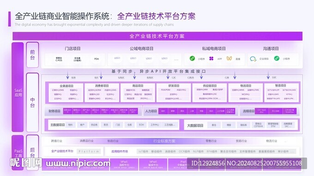Click the 企业微信 chat bubble icon

253,59
